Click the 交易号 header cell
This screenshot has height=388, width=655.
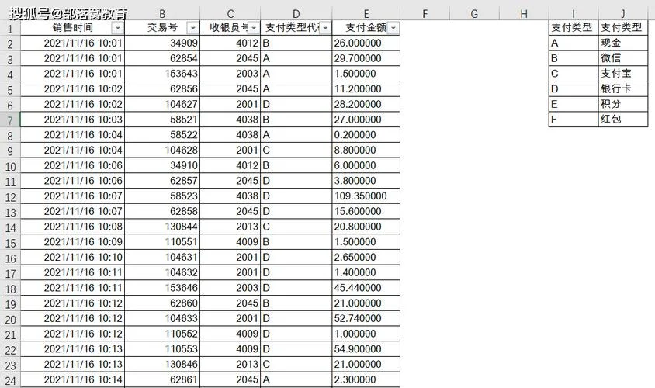tap(162, 28)
